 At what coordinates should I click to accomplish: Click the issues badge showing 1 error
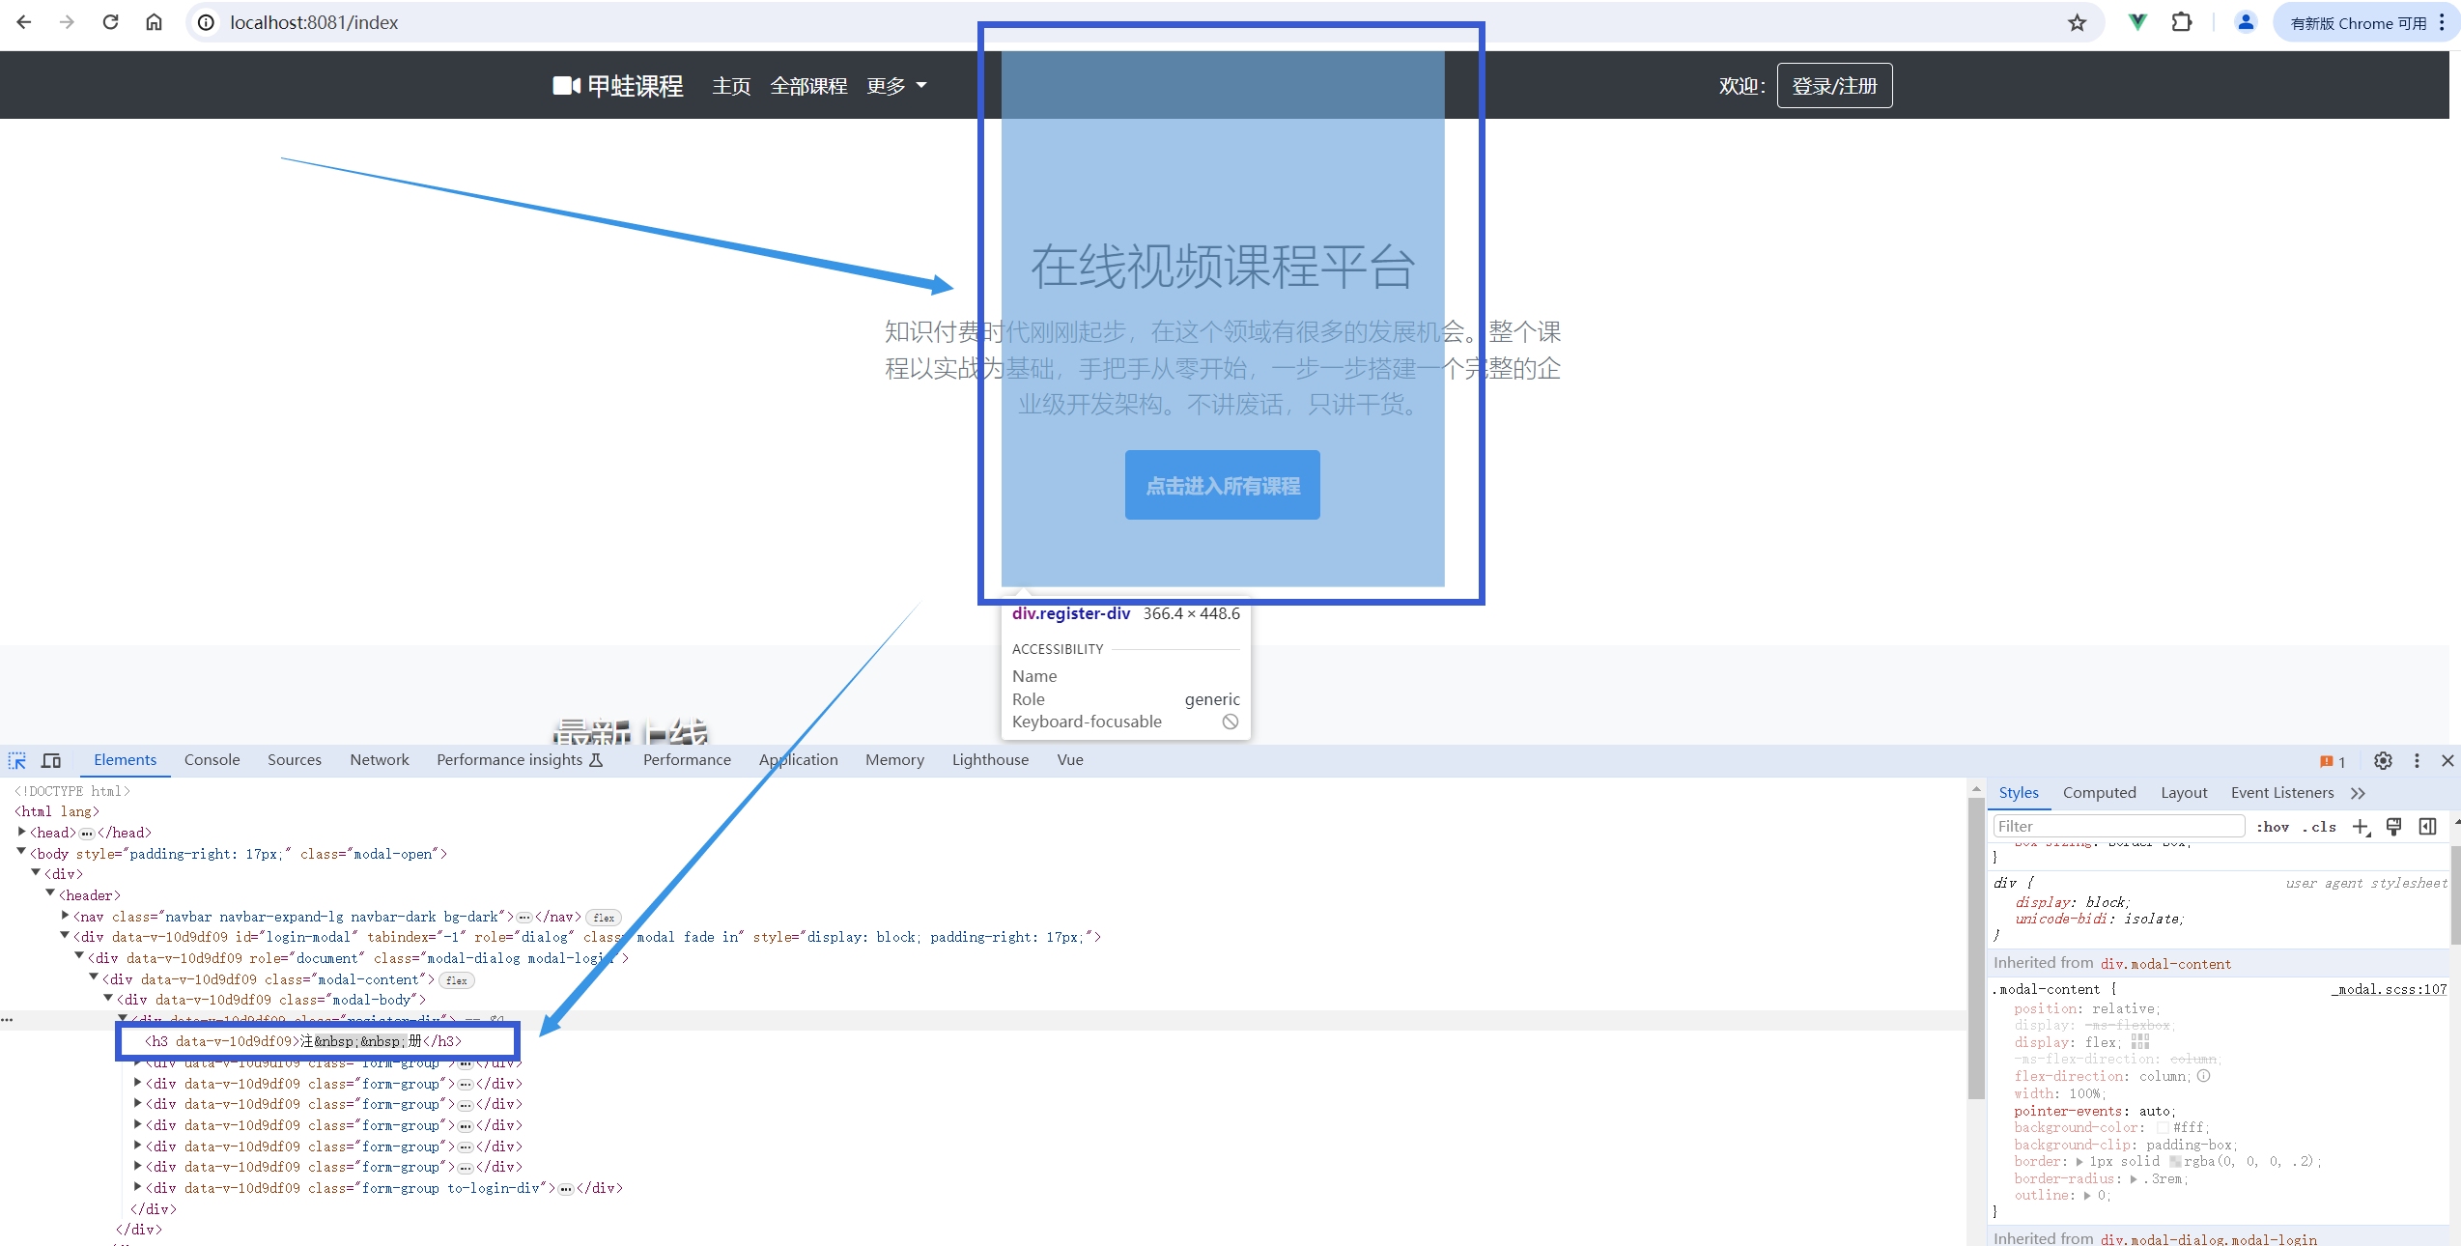click(2334, 761)
